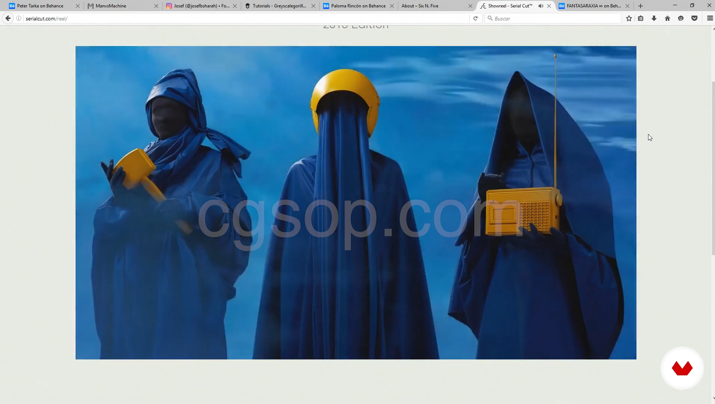Switch to the Paloma Rincón on Behance tab

[358, 6]
